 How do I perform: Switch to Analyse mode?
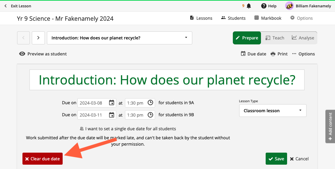pyautogui.click(x=303, y=38)
